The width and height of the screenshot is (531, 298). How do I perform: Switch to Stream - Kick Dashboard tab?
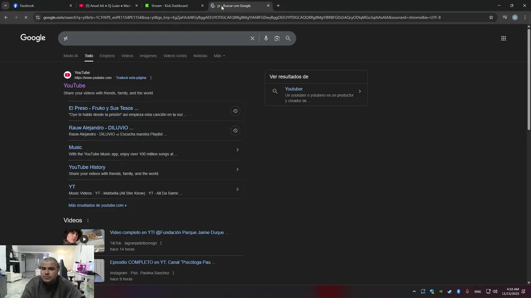pos(174,6)
